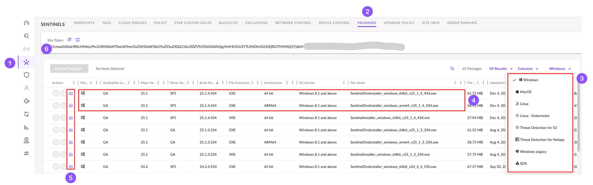
Task: Open the 50 Results page-size dropdown
Action: 501,69
